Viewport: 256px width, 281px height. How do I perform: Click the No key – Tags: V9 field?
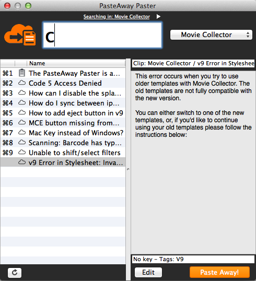tap(193, 259)
